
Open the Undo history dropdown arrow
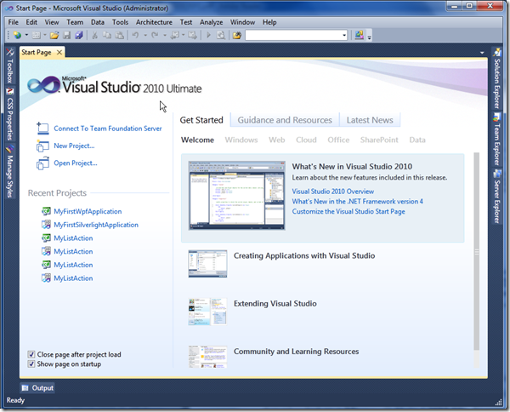[x=145, y=35]
